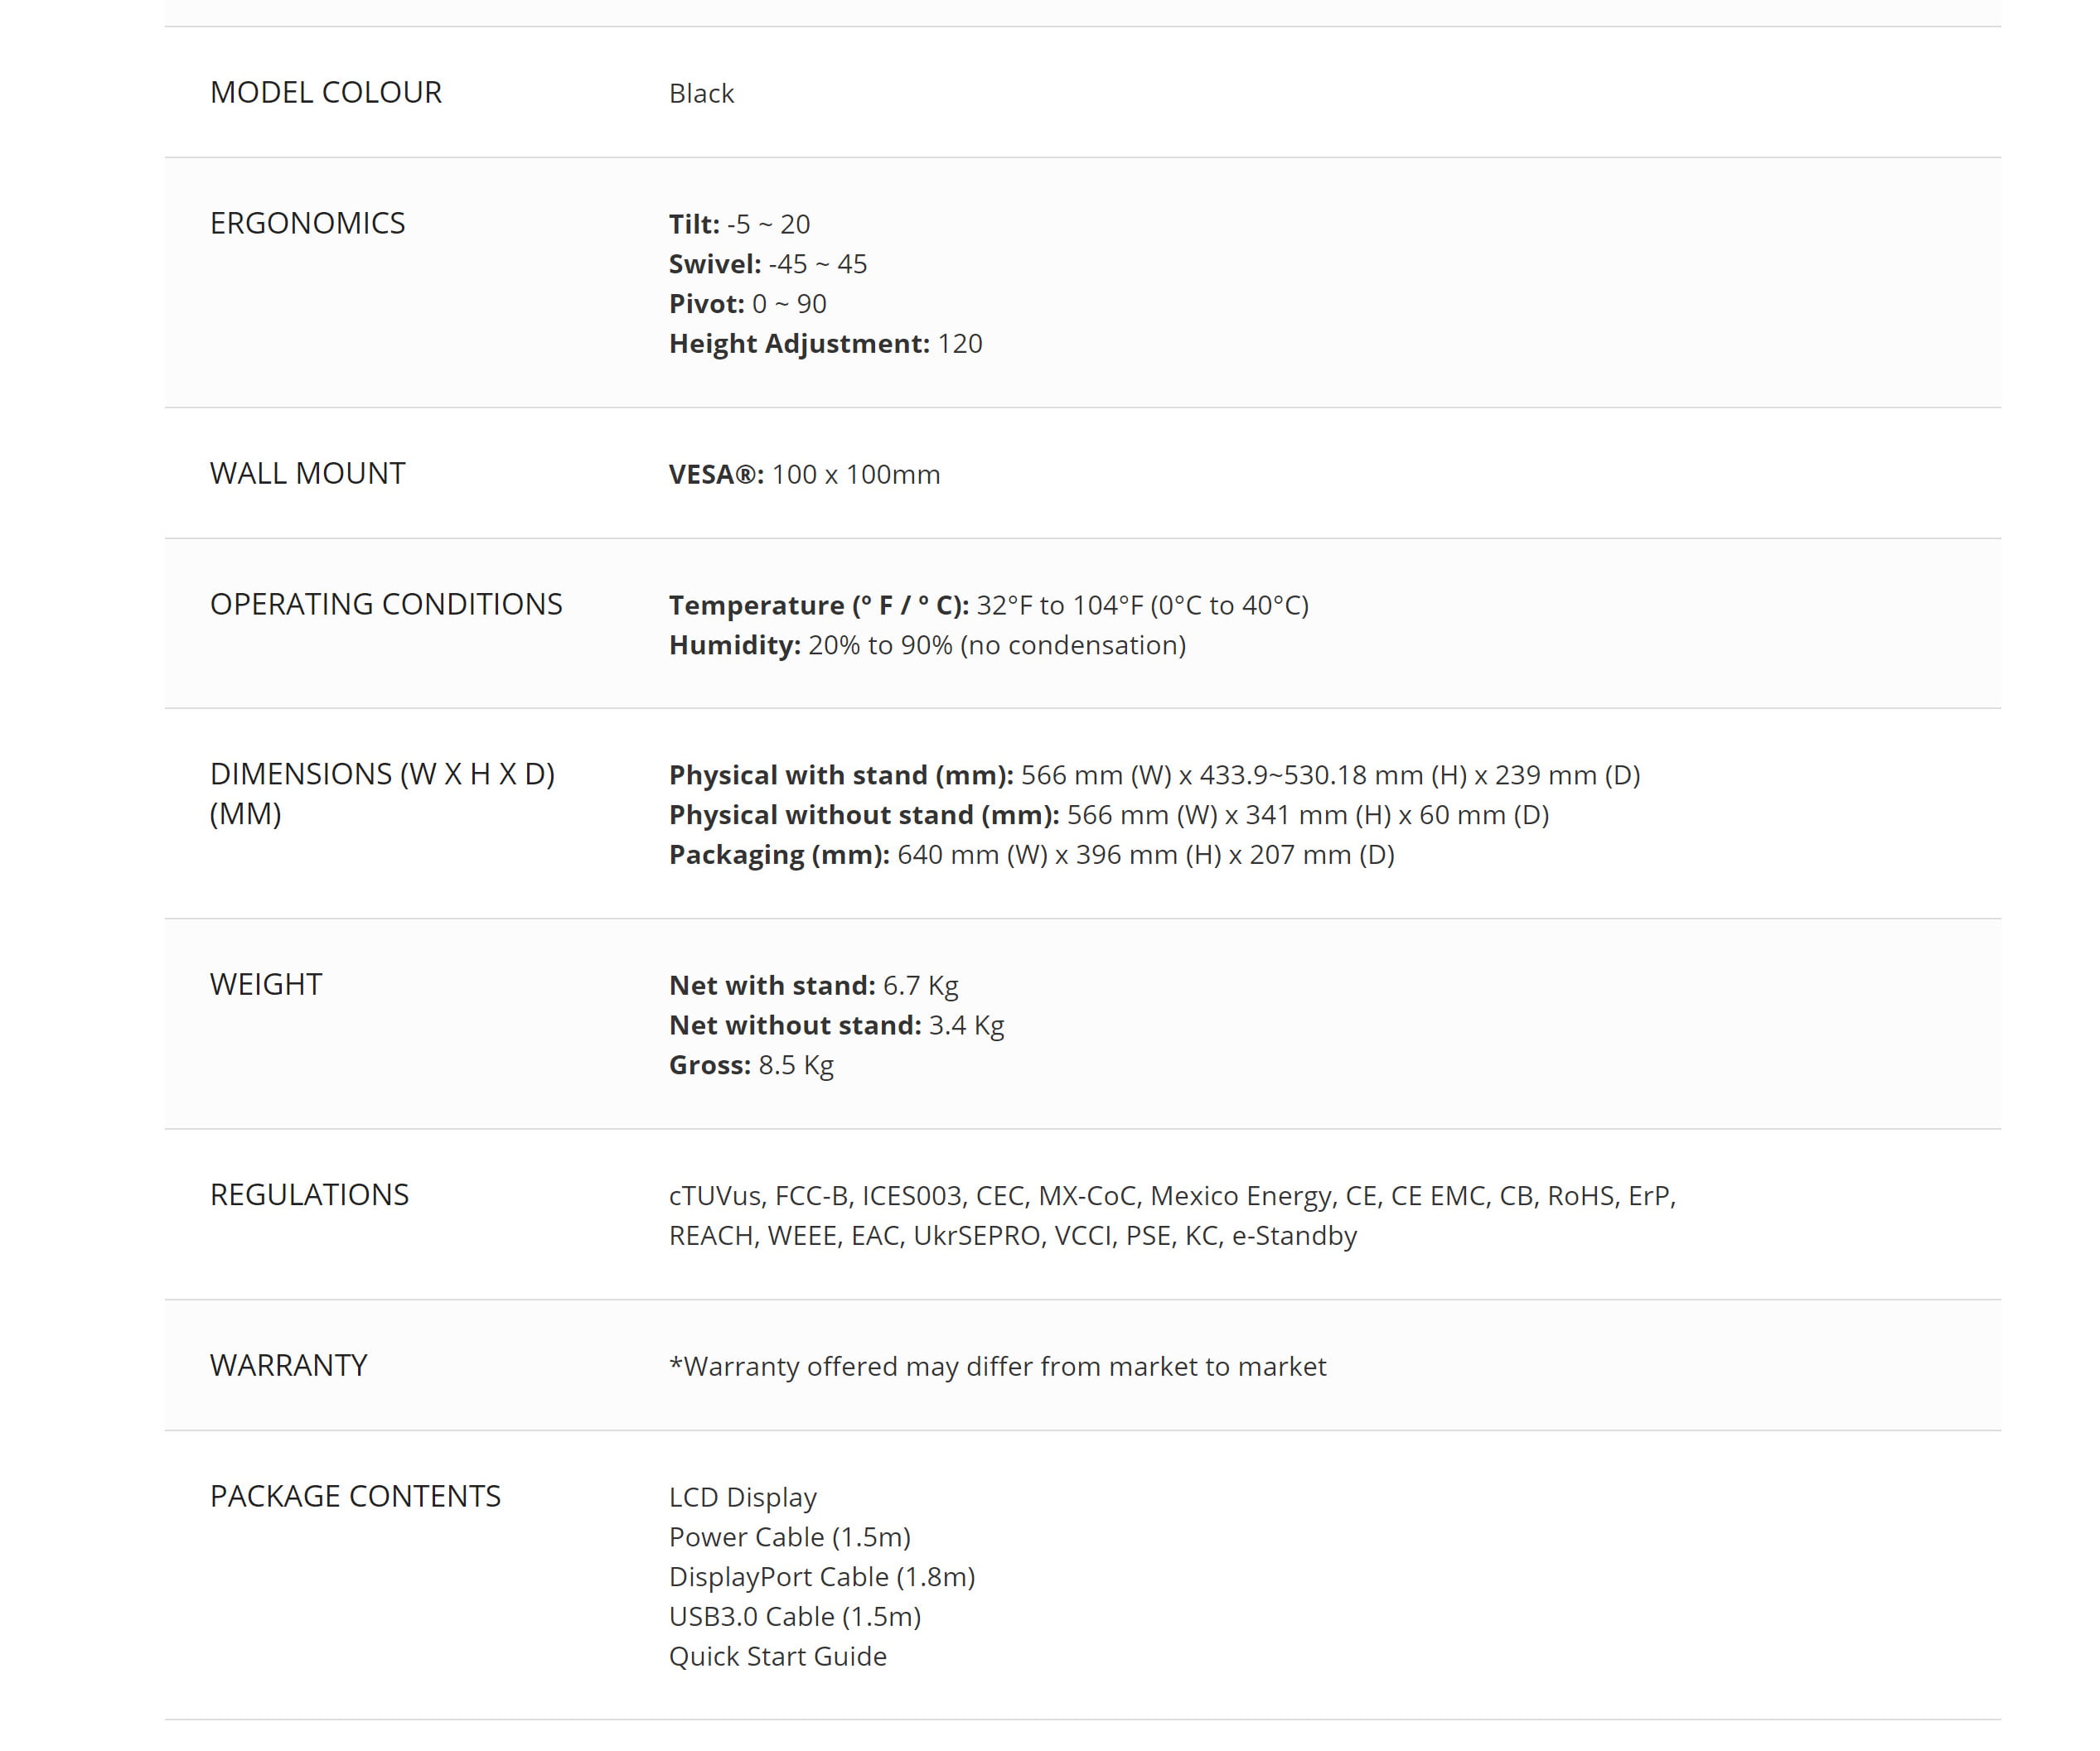Screen dimensions: 2100x1751
Task: Click the Net with stand weight
Action: [813, 986]
